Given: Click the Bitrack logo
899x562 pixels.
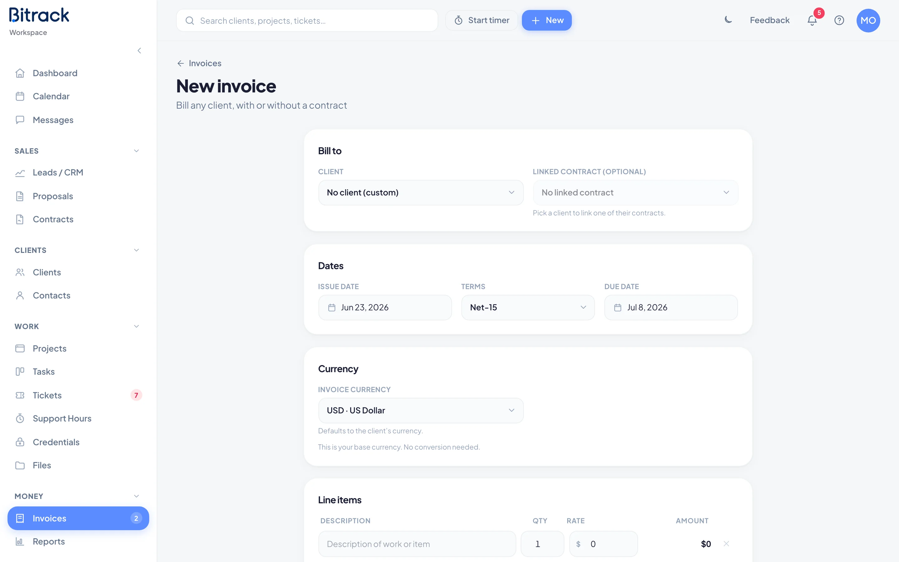Looking at the screenshot, I should click(39, 15).
